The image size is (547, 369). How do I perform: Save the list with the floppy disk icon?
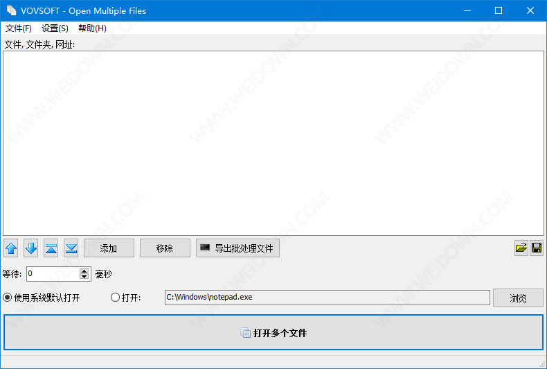point(537,248)
